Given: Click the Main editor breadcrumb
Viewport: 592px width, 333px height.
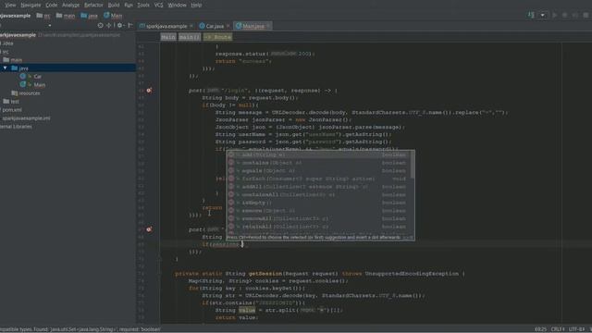Looking at the screenshot, I should pos(168,37).
